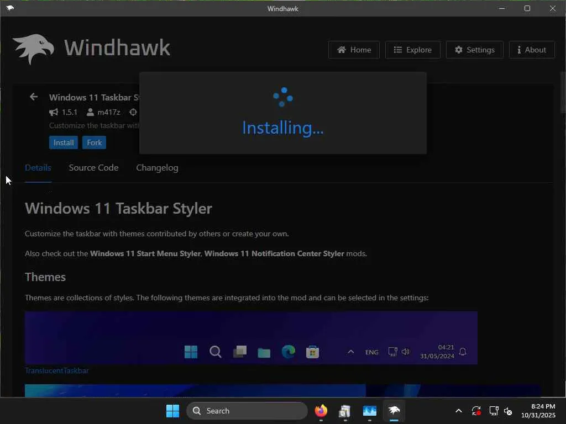566x424 pixels.
Task: Click the Windhawk taskbar icon
Action: click(394, 411)
